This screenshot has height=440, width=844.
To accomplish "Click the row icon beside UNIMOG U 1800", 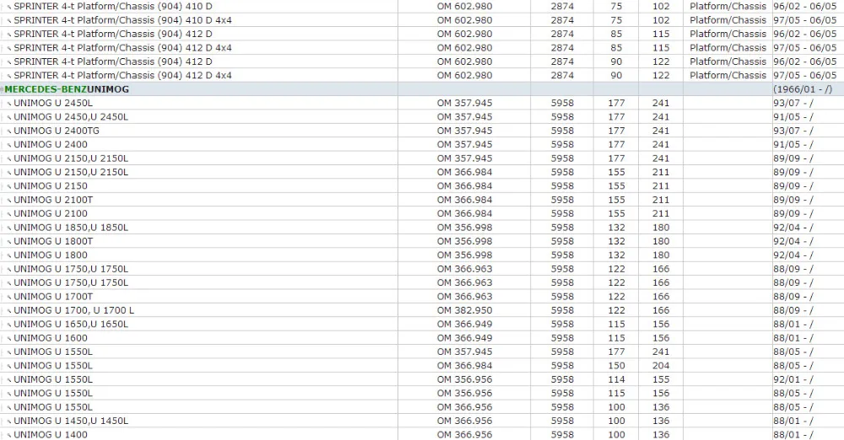I will (9, 255).
